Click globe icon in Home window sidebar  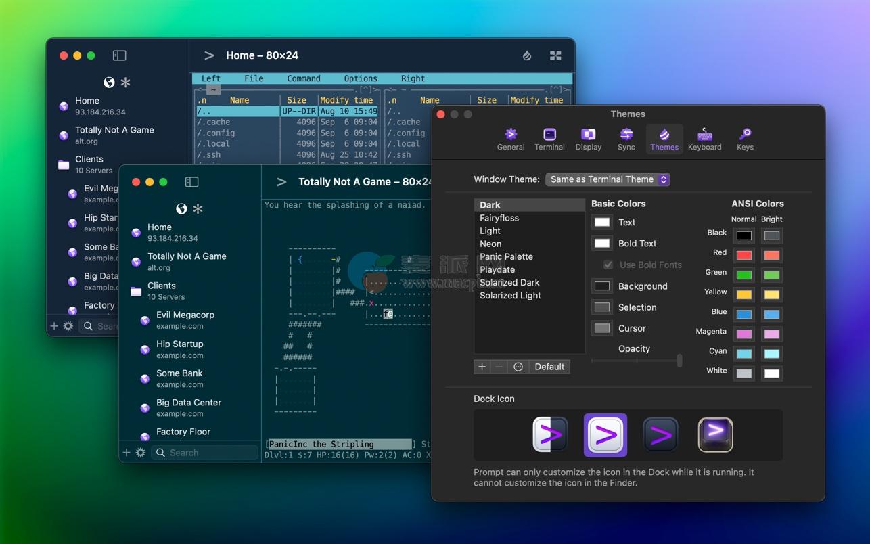(109, 83)
